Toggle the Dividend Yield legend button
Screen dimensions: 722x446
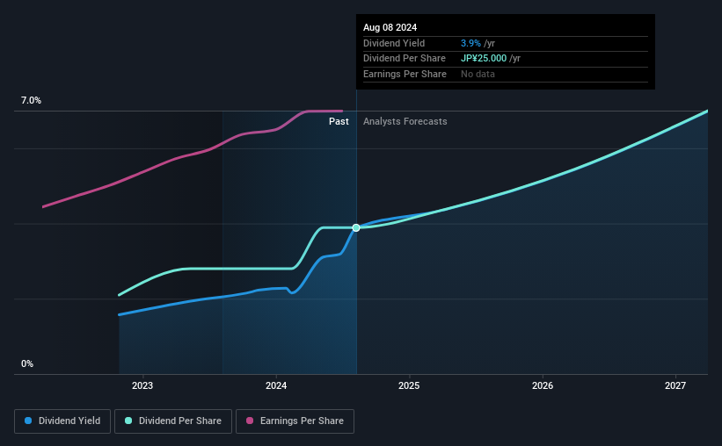pos(62,421)
